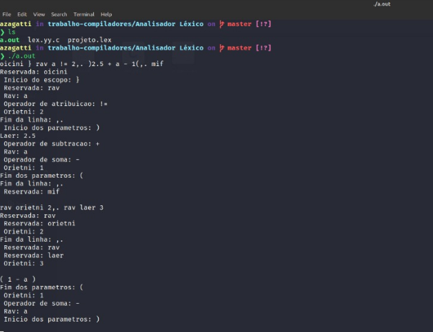Click the './a.out' command at prompt
Screen dimensions: 433x332
click(21, 56)
